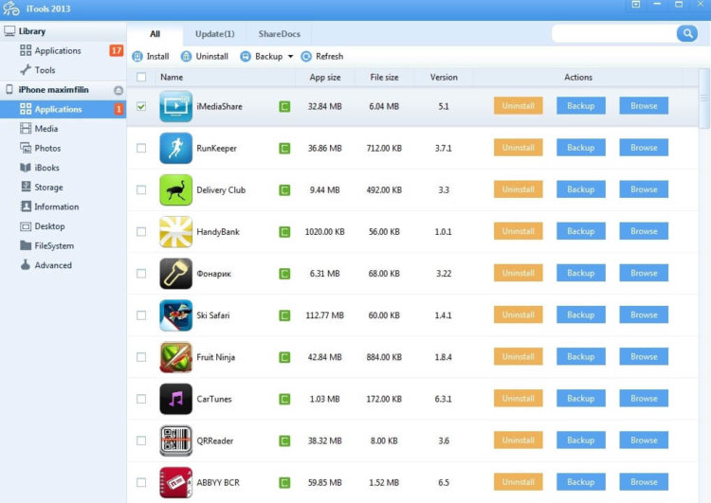Click the Delivery Club ostrich icon
This screenshot has width=711, height=503.
(176, 189)
